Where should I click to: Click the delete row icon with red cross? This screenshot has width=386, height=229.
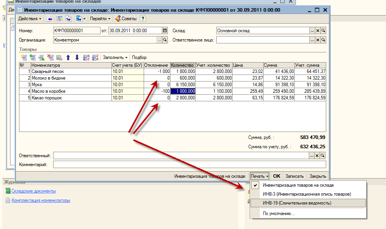[x=50, y=57]
